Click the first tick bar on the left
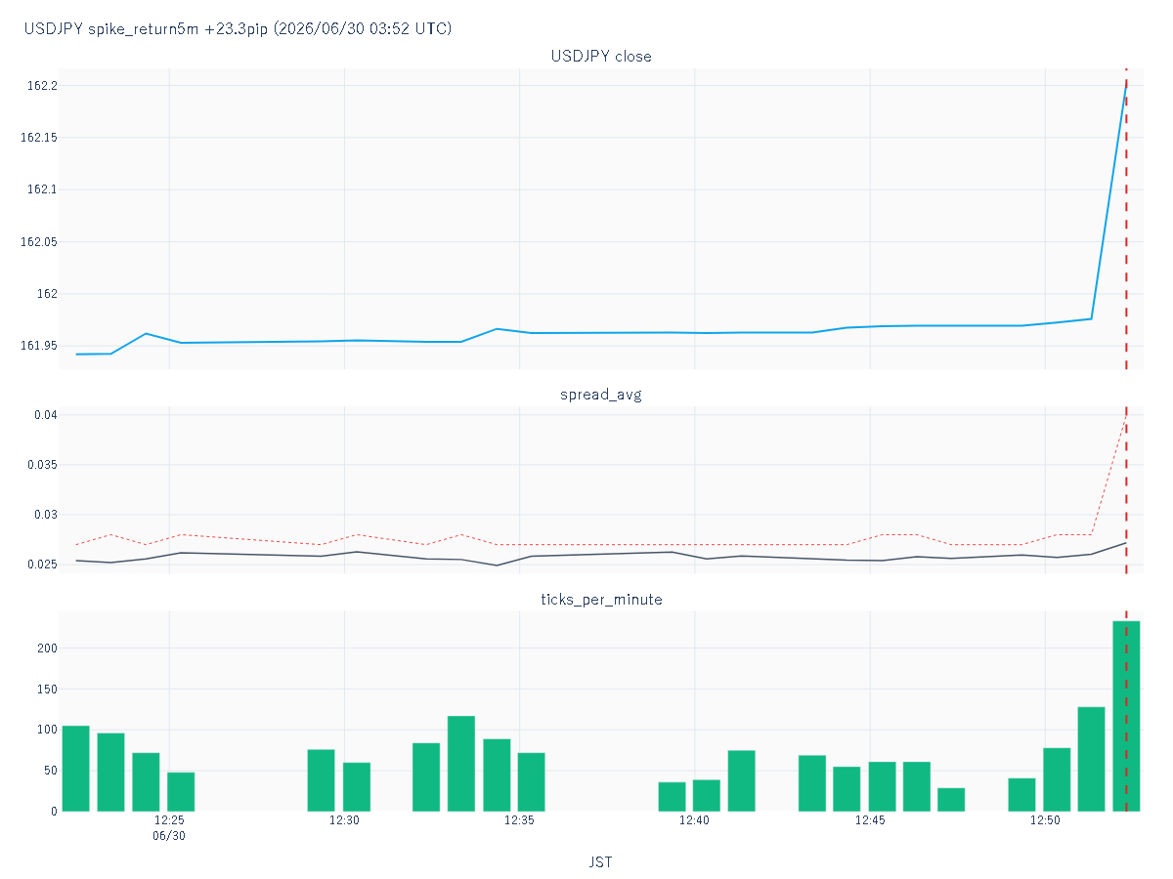Image resolution: width=1173 pixels, height=879 pixels. [75, 769]
